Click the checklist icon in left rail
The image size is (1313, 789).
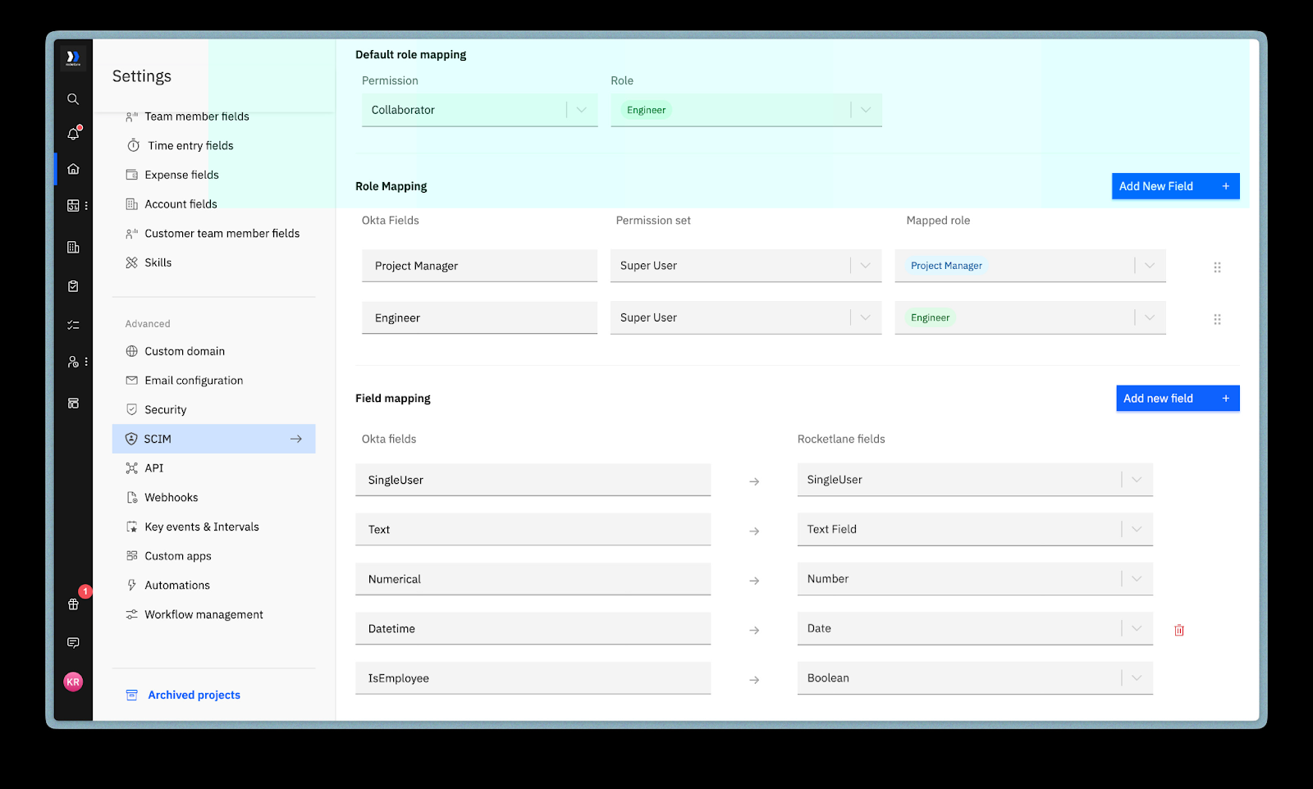73,325
